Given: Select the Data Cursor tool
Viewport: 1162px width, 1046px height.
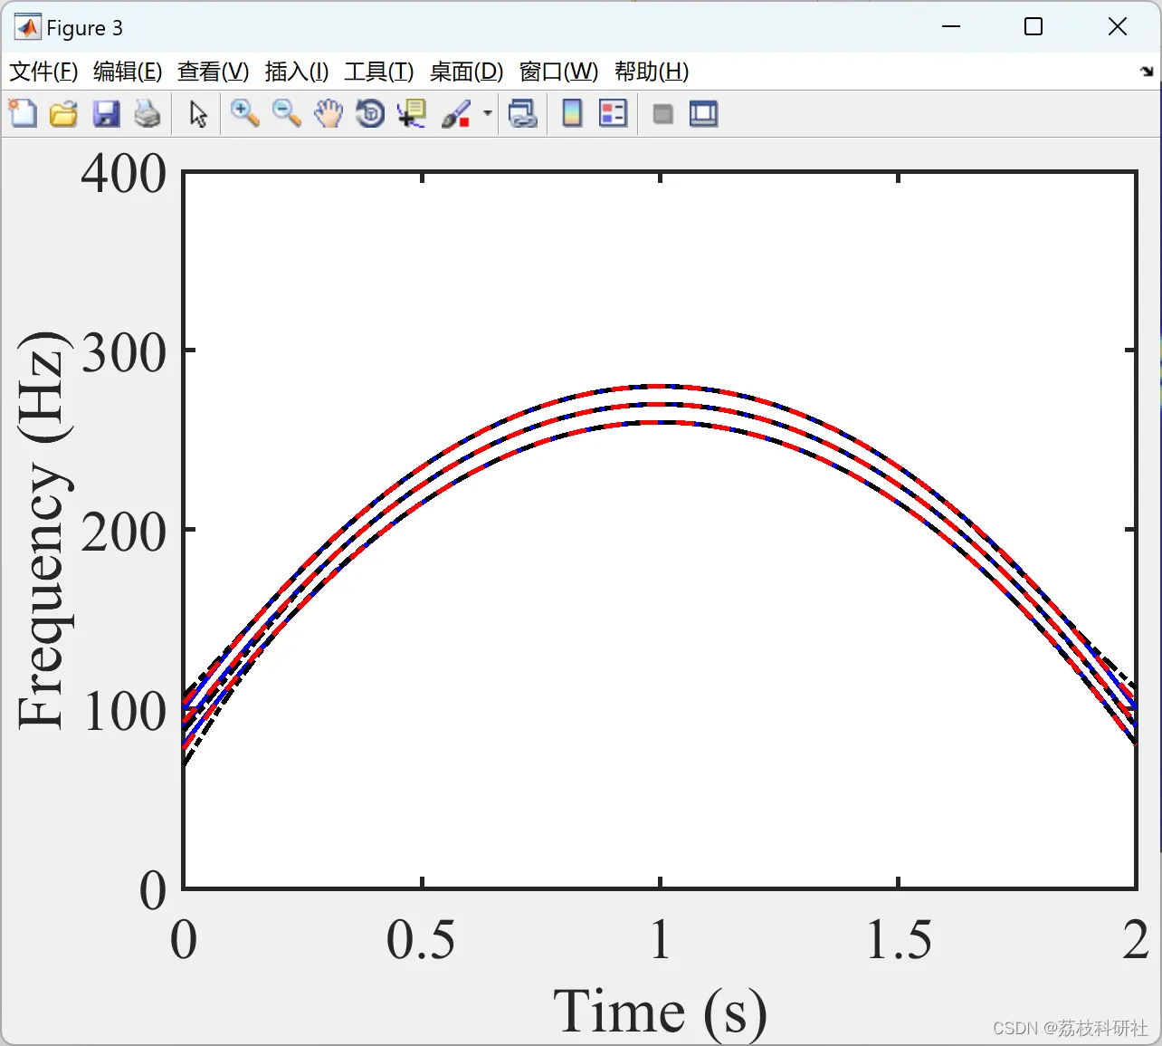Looking at the screenshot, I should click(x=412, y=114).
